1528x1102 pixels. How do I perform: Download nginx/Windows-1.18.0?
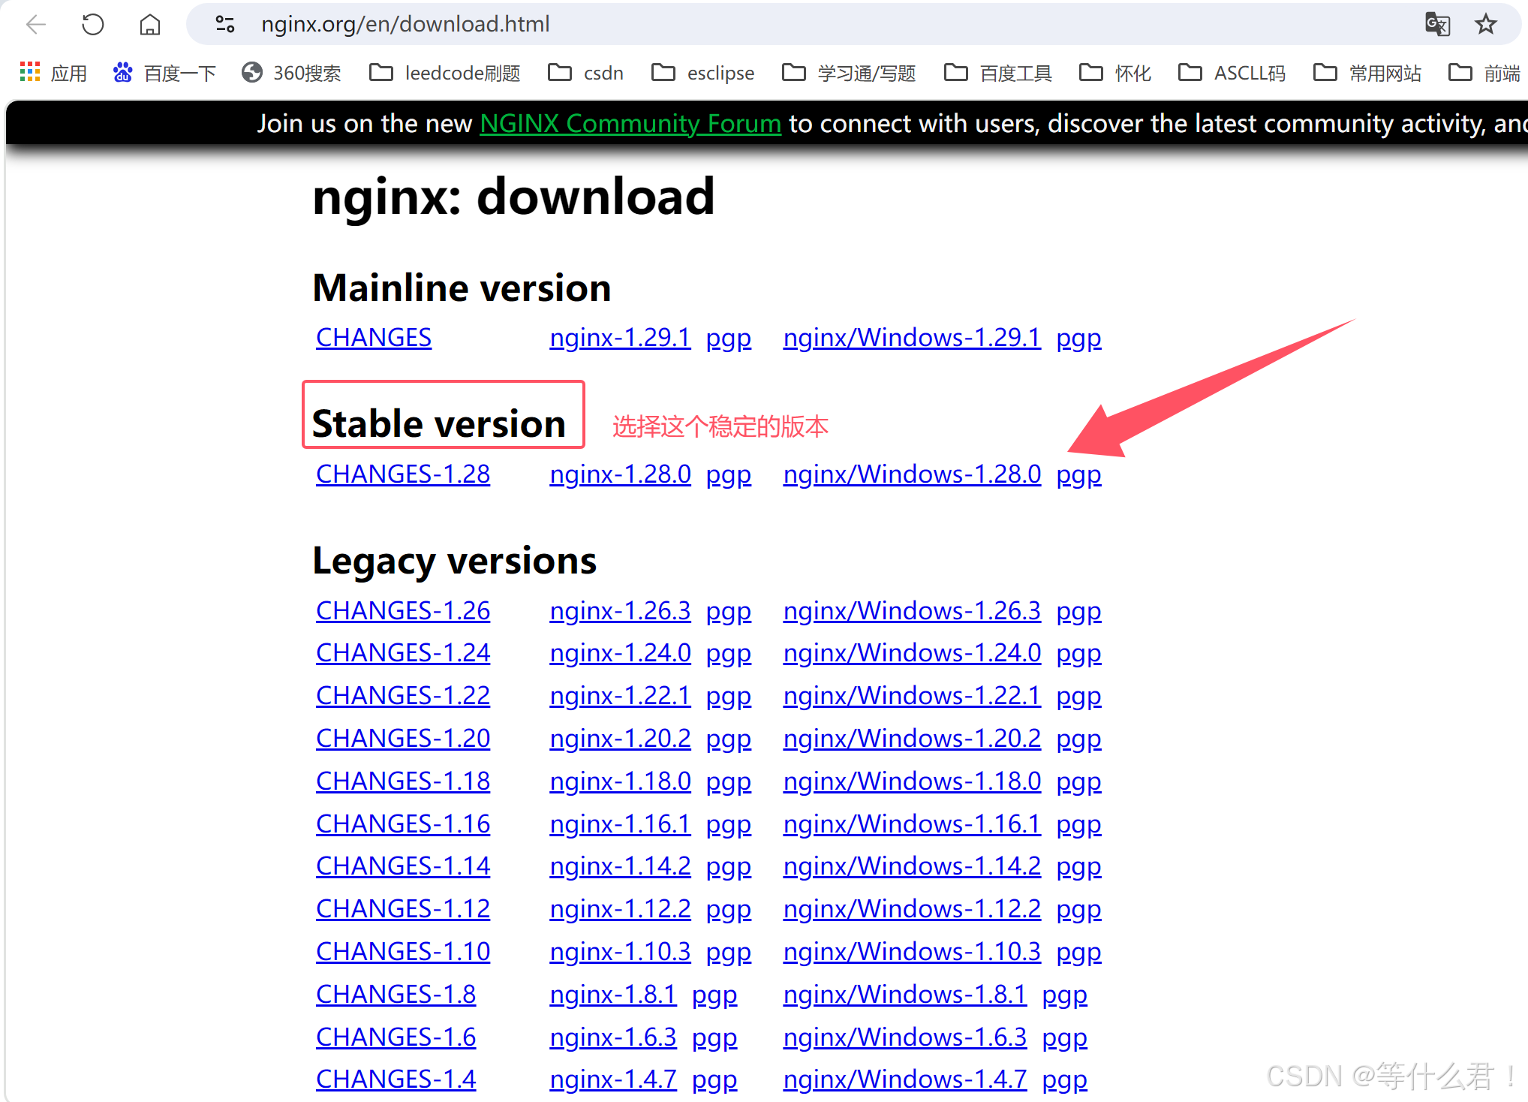912,781
